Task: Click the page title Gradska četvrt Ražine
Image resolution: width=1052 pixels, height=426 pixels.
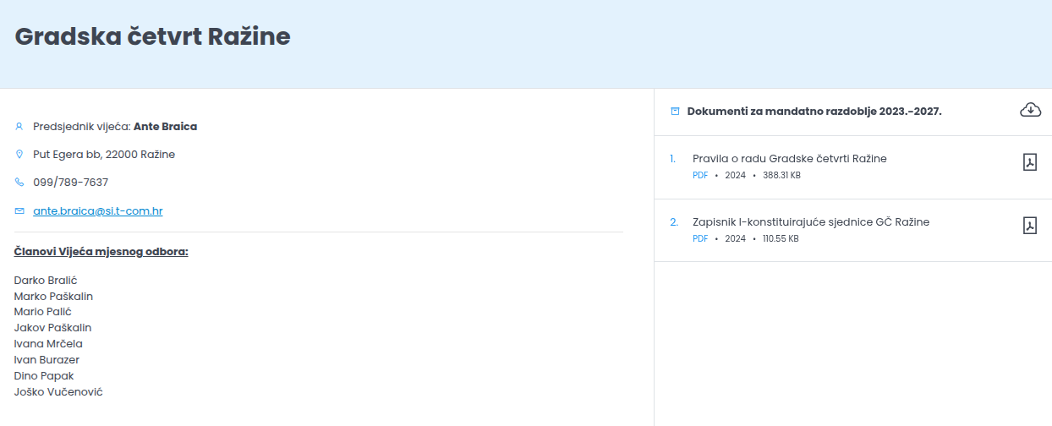Action: (x=153, y=36)
